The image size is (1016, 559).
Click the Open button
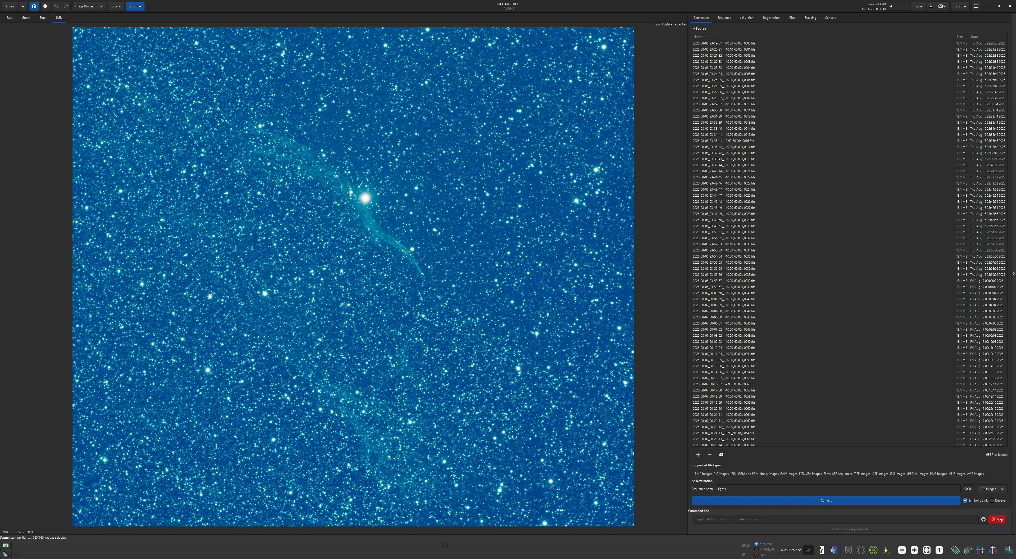tap(10, 6)
